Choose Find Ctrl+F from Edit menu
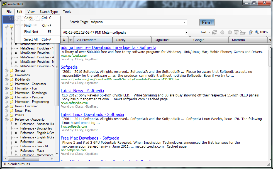 click(37, 26)
